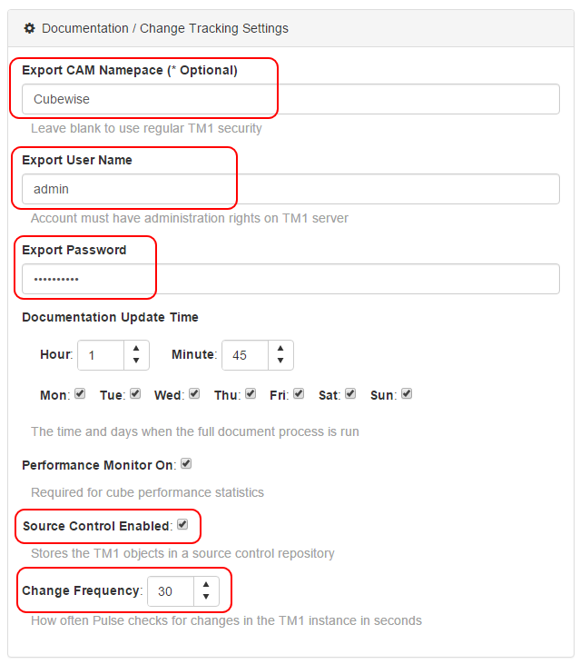The height and width of the screenshot is (664, 580).
Task: Toggle the Thu checkbox
Action: point(251,393)
